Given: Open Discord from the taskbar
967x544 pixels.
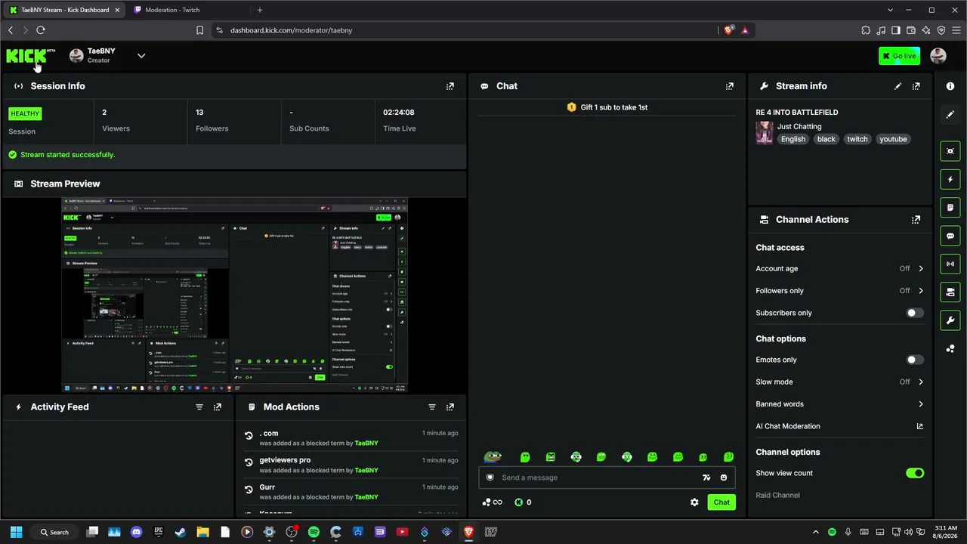Looking at the screenshot, I should point(136,533).
